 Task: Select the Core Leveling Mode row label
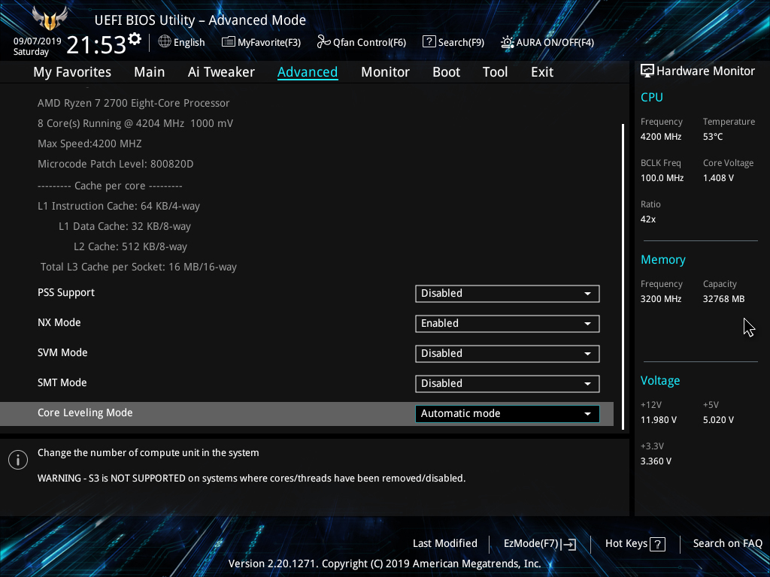(85, 413)
